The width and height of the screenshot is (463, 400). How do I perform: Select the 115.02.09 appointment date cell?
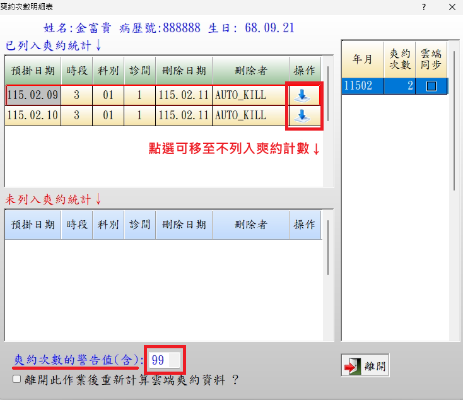[33, 96]
